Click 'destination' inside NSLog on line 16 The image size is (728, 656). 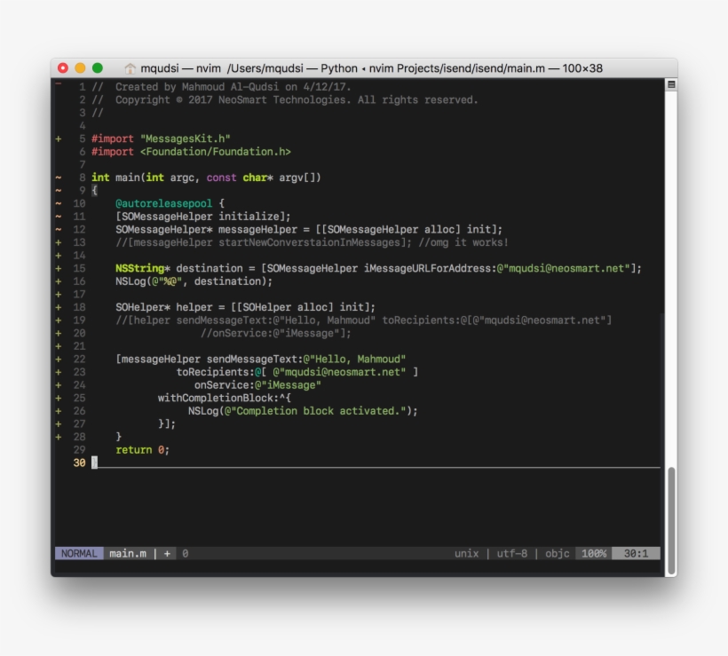[x=227, y=281]
